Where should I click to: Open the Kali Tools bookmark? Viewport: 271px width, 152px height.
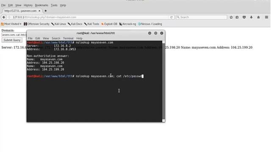(91, 24)
